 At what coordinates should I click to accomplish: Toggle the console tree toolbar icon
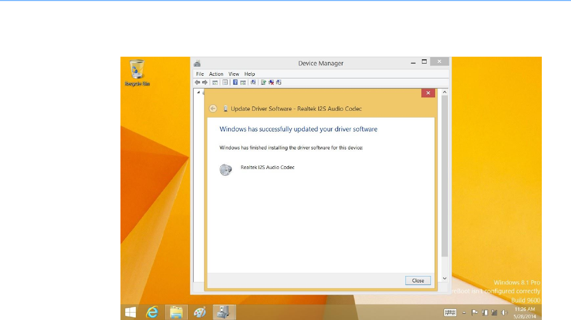(215, 83)
